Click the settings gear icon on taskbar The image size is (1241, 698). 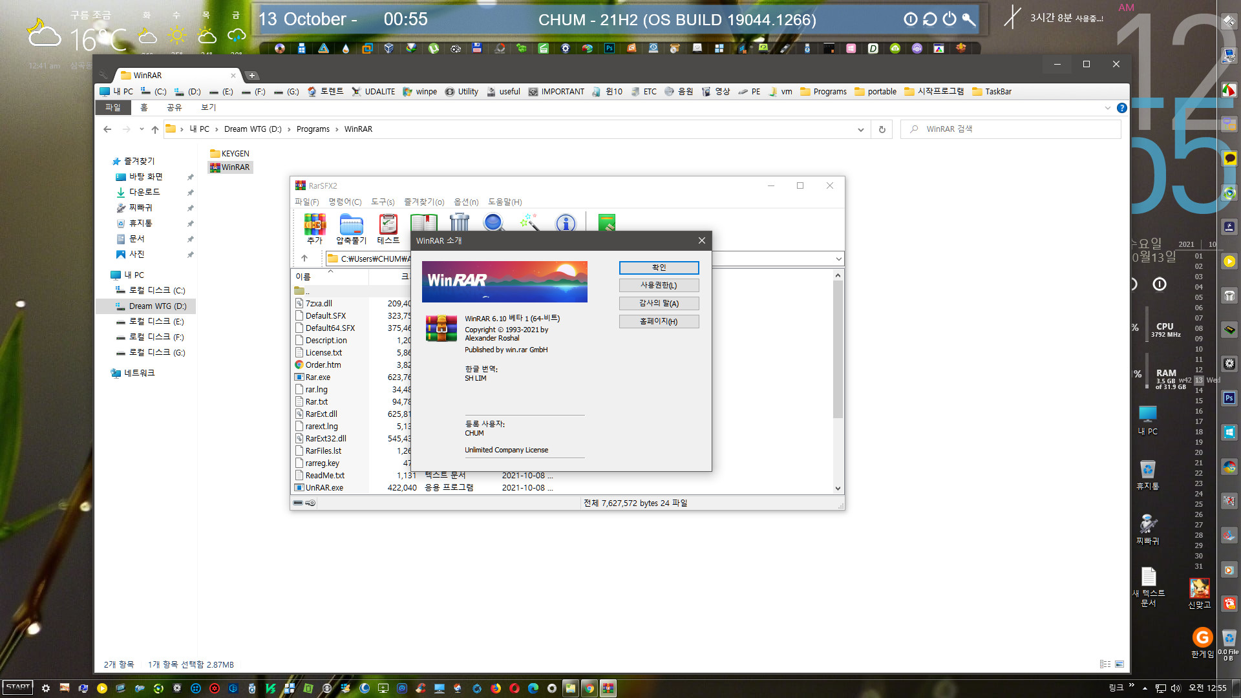[x=45, y=688]
